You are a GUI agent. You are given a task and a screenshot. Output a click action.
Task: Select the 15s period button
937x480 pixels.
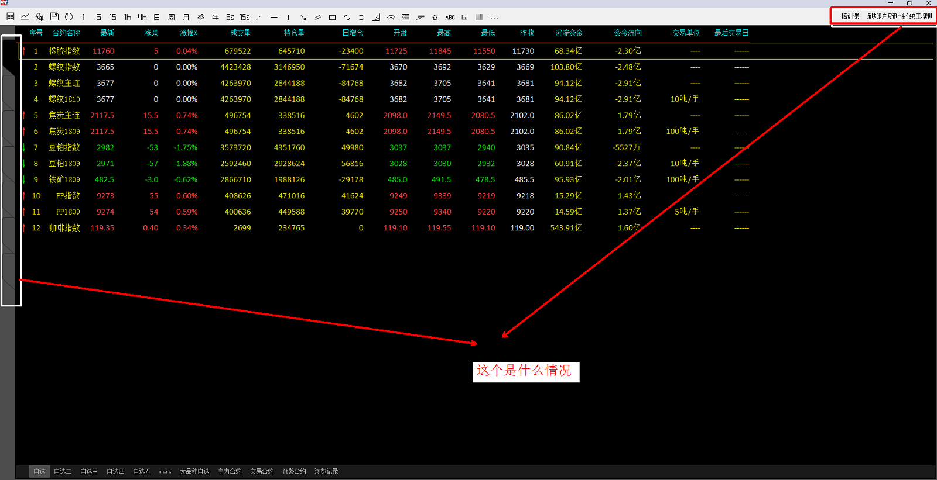point(245,17)
